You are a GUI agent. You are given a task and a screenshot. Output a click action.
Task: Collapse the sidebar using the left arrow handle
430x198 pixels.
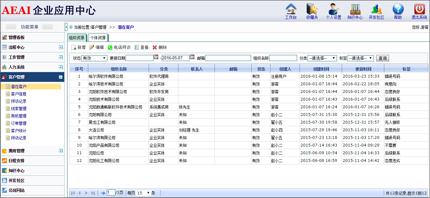pyautogui.click(x=66, y=27)
